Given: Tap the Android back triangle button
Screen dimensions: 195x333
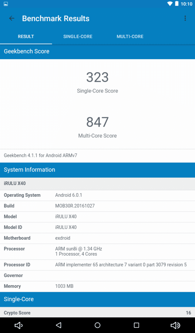Looking at the screenshot, I should coord(58,325).
